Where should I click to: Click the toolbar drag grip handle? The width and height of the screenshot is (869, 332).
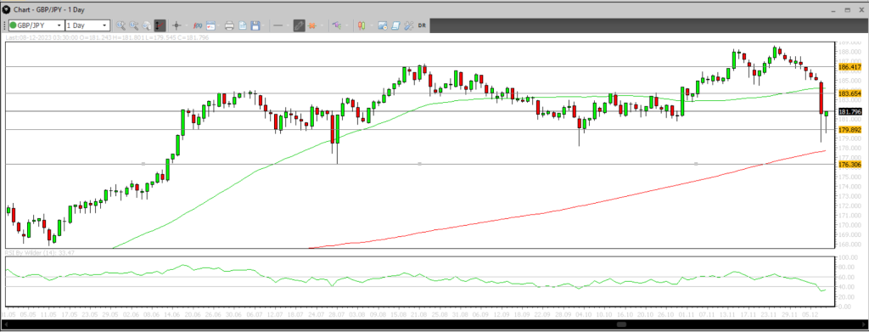[x=4, y=25]
